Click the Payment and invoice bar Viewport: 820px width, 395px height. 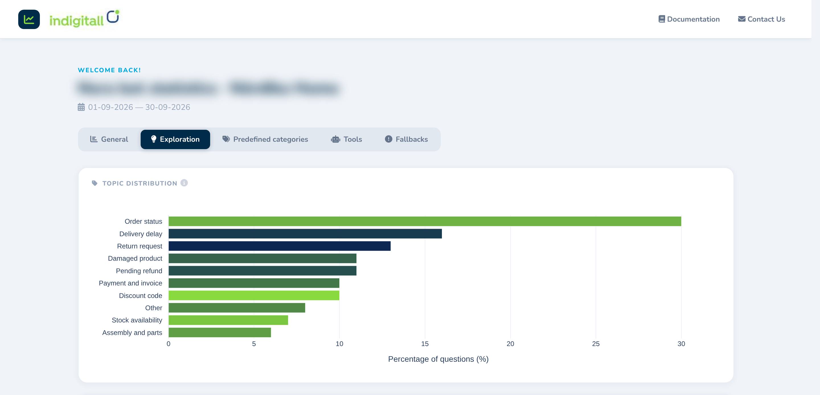pyautogui.click(x=254, y=283)
